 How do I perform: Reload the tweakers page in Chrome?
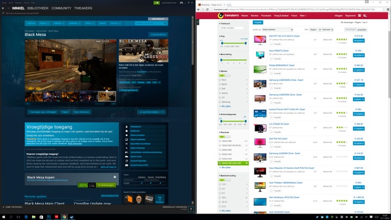pyautogui.click(x=207, y=10)
